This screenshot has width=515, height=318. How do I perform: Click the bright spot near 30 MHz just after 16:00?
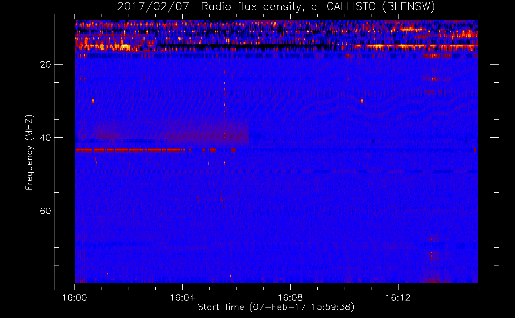pyautogui.click(x=93, y=101)
